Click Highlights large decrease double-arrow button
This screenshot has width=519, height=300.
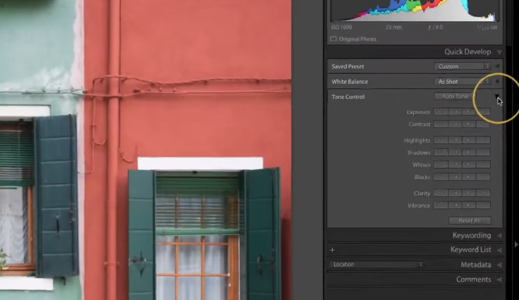tap(441, 140)
